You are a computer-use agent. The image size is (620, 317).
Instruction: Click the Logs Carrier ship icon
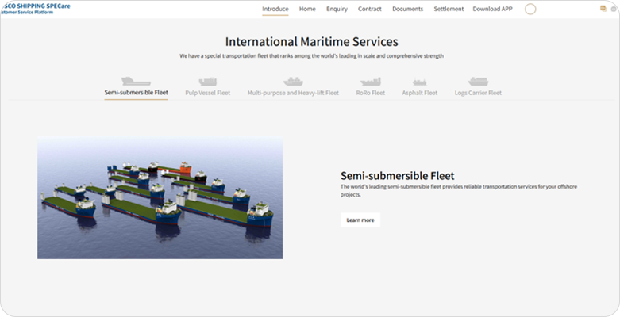[x=478, y=82]
